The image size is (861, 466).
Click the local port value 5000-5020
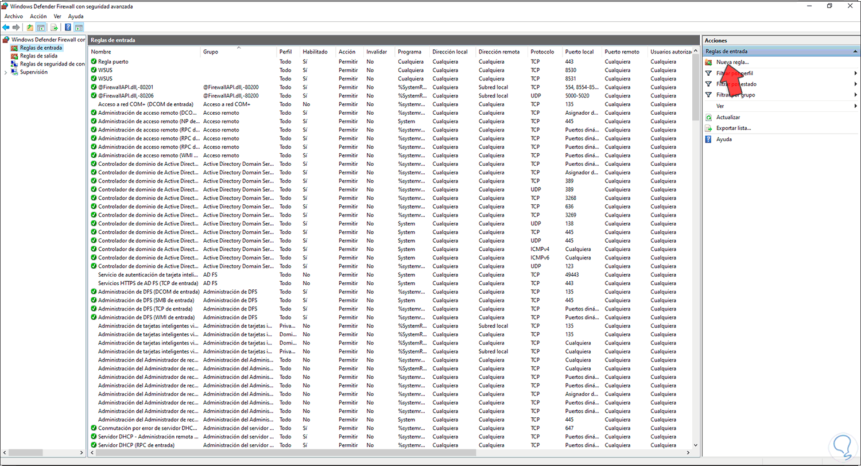click(577, 96)
